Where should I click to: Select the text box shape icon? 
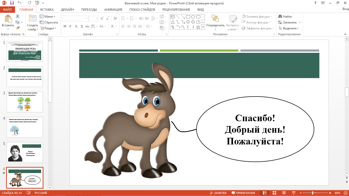(173, 17)
